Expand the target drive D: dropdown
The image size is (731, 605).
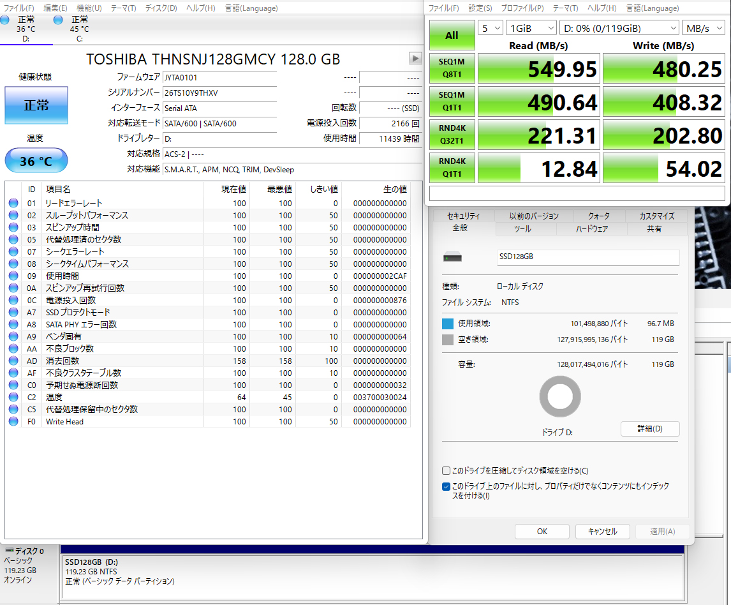tap(619, 28)
